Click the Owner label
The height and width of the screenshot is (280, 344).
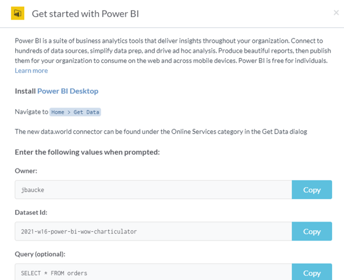26,171
